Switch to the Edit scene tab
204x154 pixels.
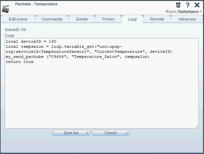18,19
